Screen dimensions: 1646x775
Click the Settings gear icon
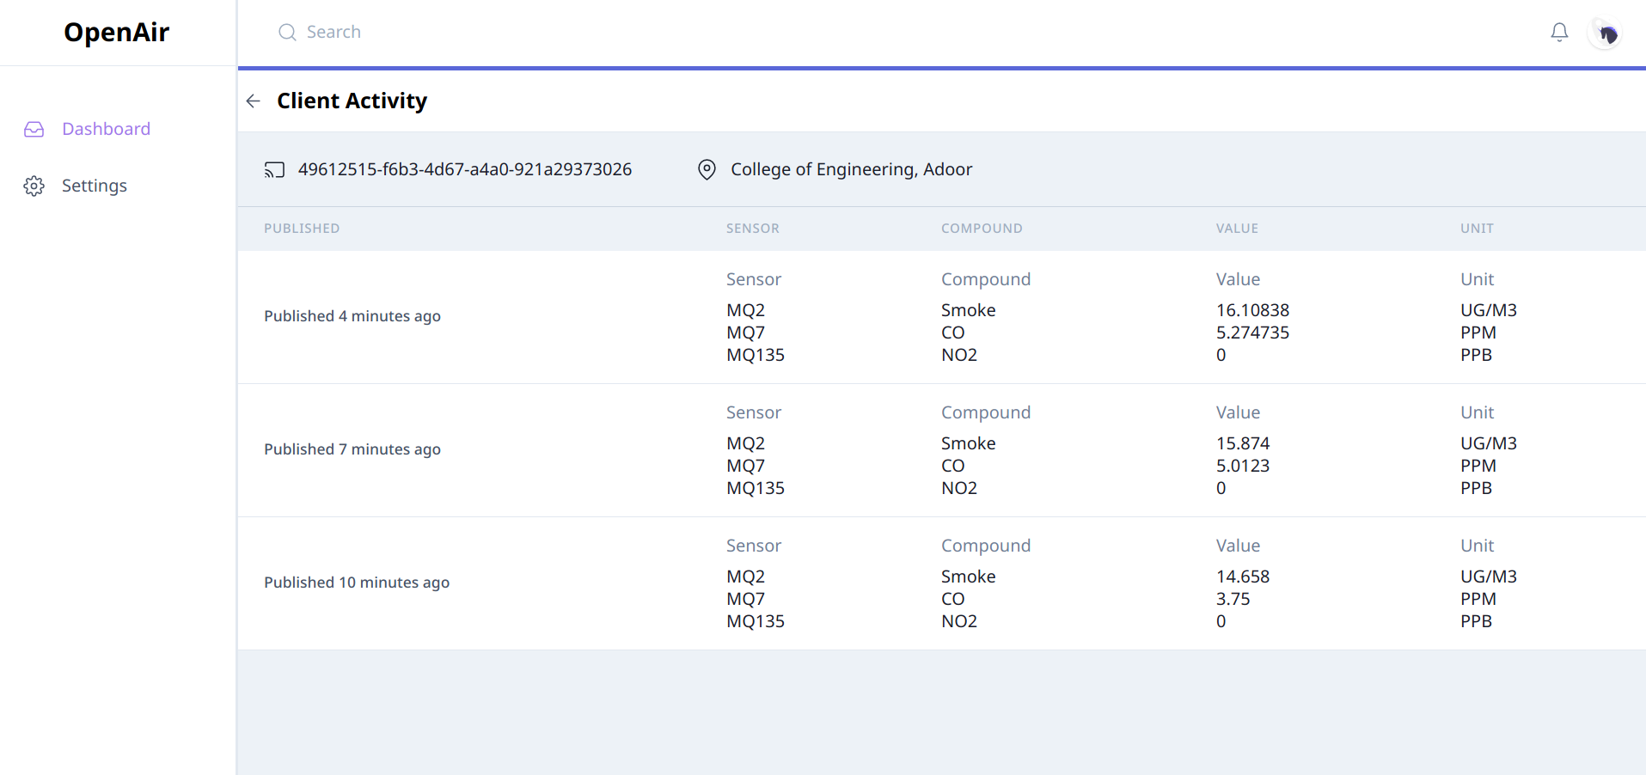(x=34, y=186)
